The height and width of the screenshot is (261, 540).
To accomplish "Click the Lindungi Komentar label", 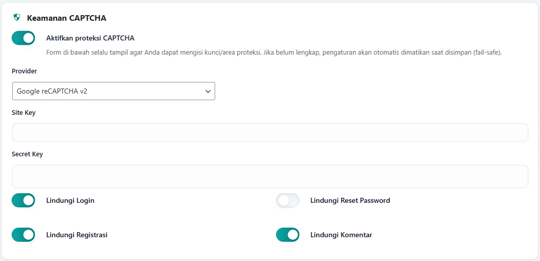I will click(x=341, y=235).
